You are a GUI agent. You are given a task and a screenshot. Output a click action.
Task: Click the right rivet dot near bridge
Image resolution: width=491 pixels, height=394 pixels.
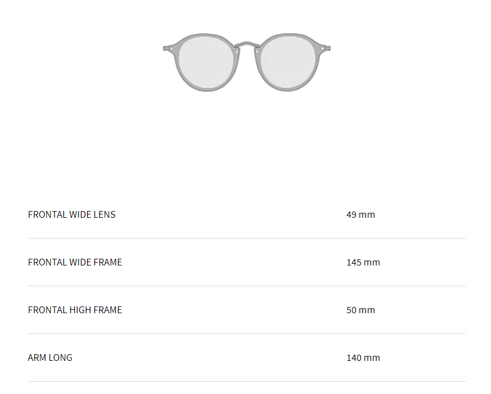(256, 51)
